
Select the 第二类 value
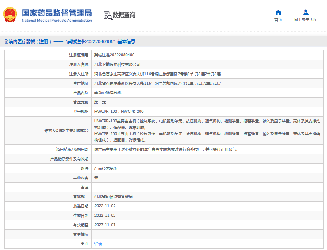[x=100, y=102]
